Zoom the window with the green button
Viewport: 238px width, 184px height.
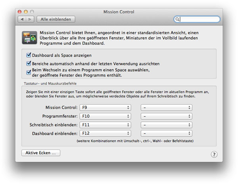pyautogui.click(x=32, y=12)
